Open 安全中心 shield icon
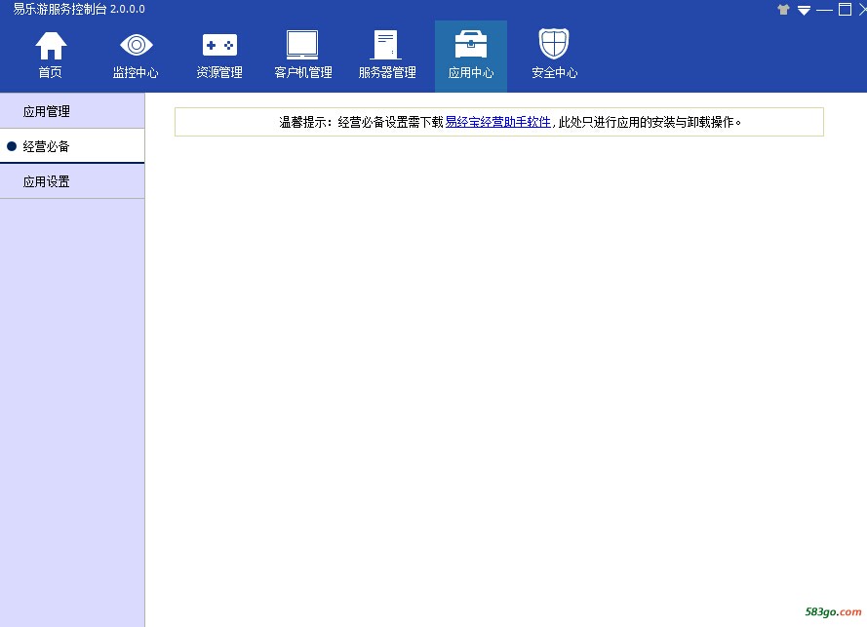The height and width of the screenshot is (627, 867). pos(554,44)
